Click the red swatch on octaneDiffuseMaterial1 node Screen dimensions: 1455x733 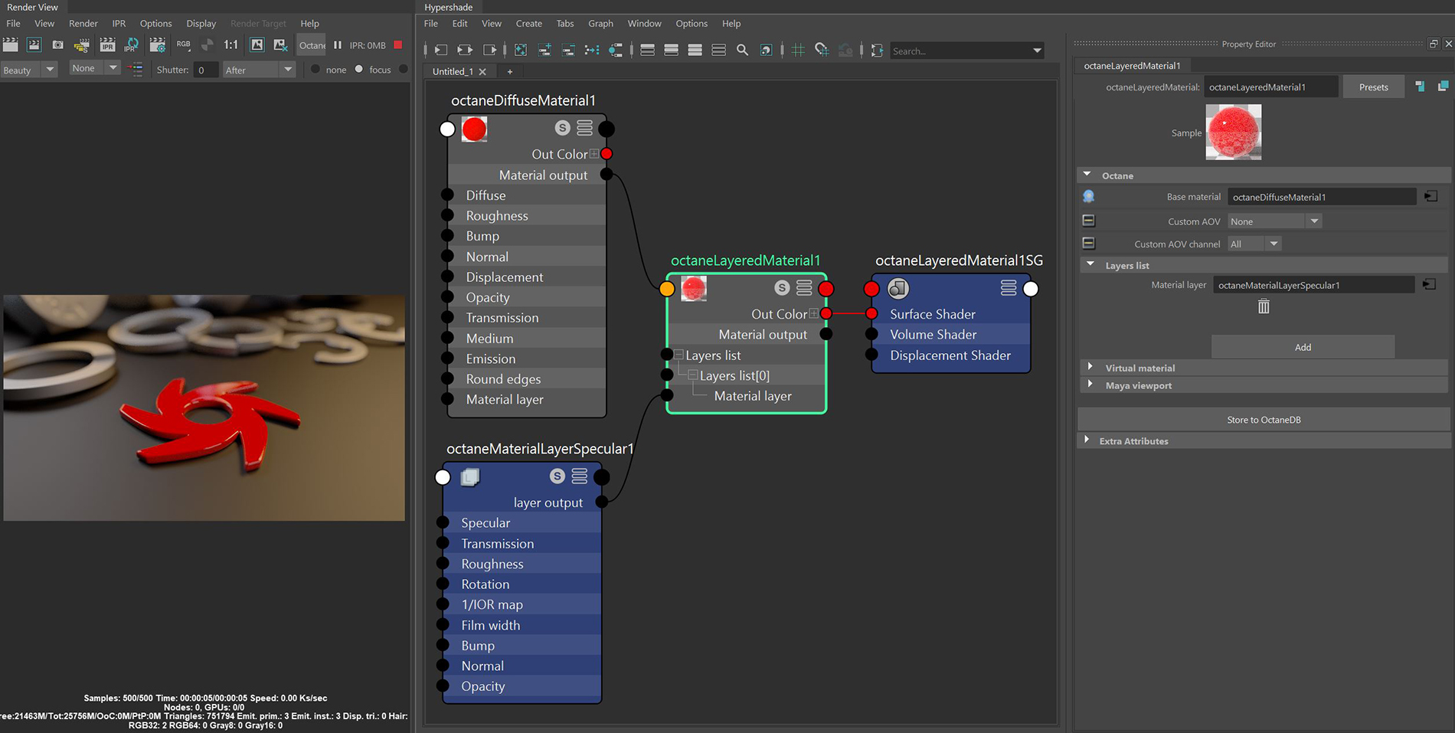pyautogui.click(x=474, y=129)
